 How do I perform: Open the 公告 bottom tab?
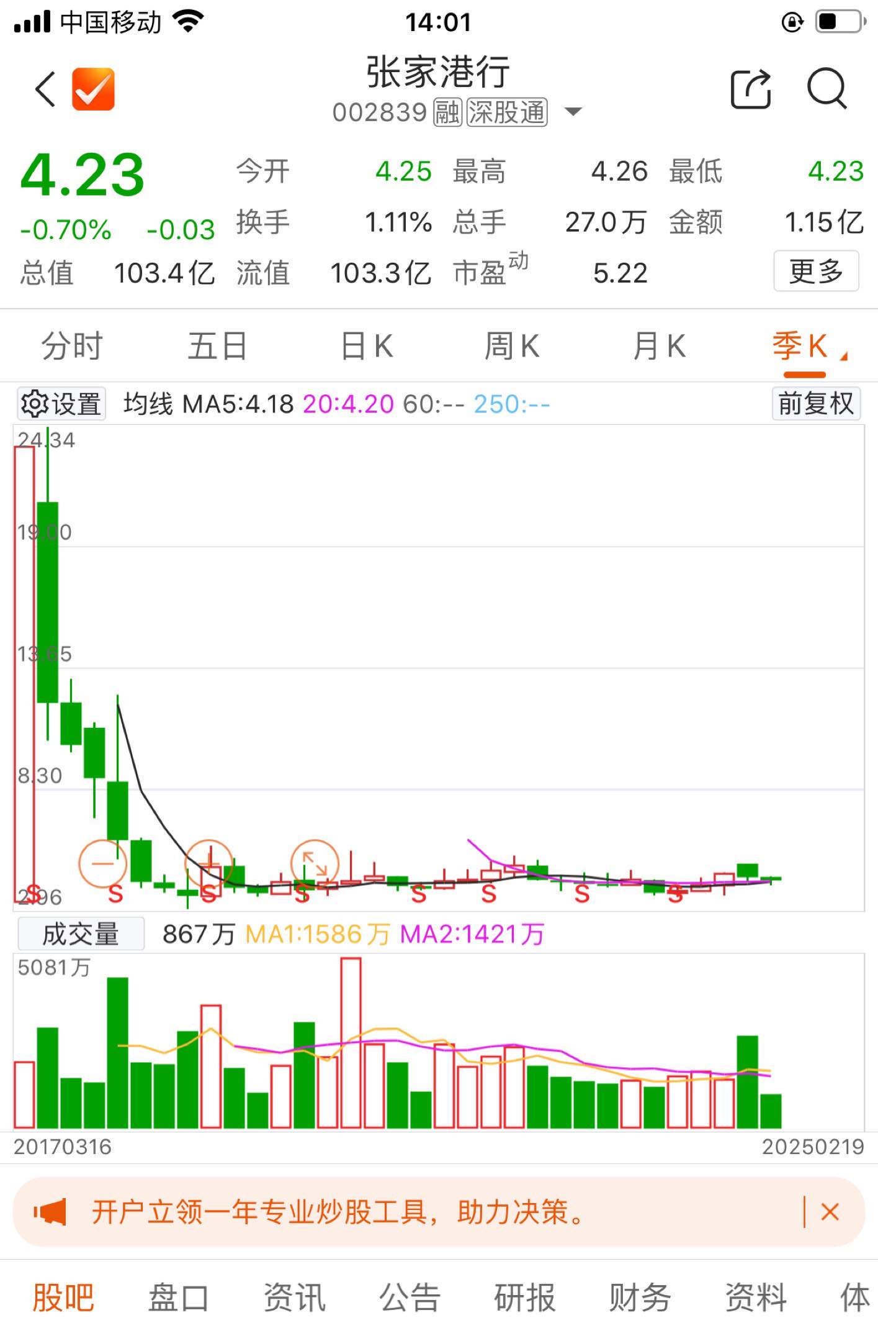coord(410,1298)
